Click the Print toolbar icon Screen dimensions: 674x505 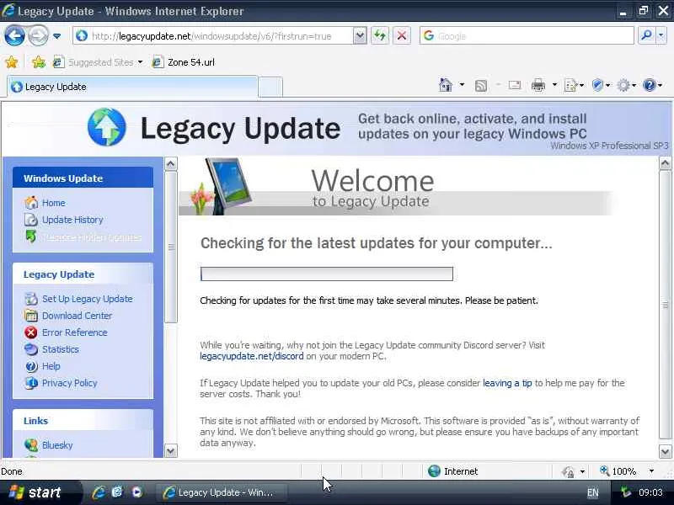coord(538,85)
